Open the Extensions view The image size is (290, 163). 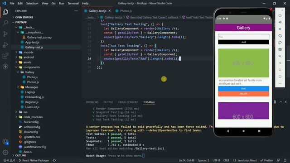(x=5, y=56)
